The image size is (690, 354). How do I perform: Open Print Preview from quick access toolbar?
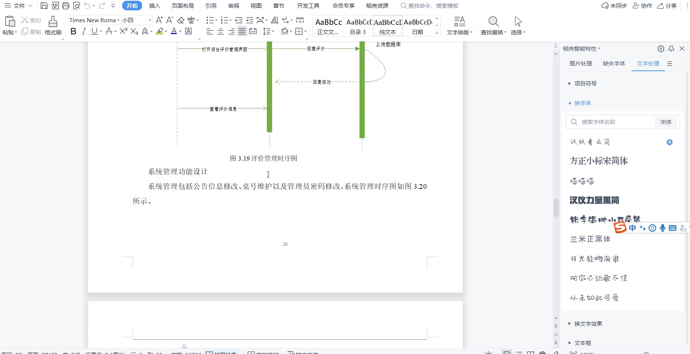[77, 6]
